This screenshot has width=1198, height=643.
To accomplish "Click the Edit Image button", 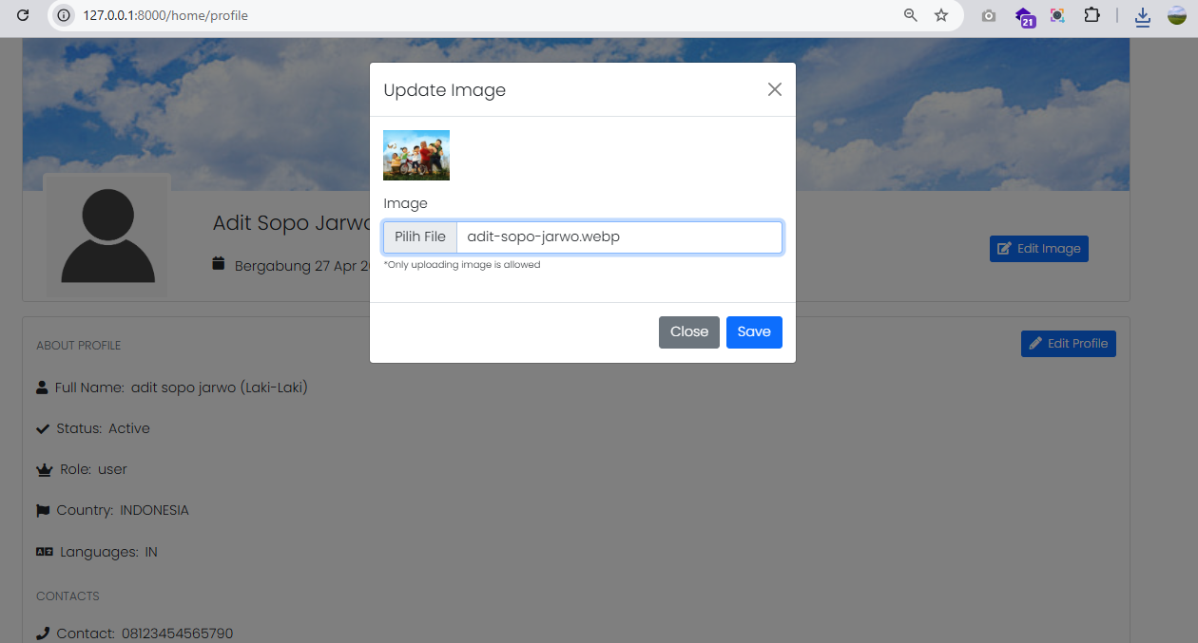I will click(x=1038, y=249).
